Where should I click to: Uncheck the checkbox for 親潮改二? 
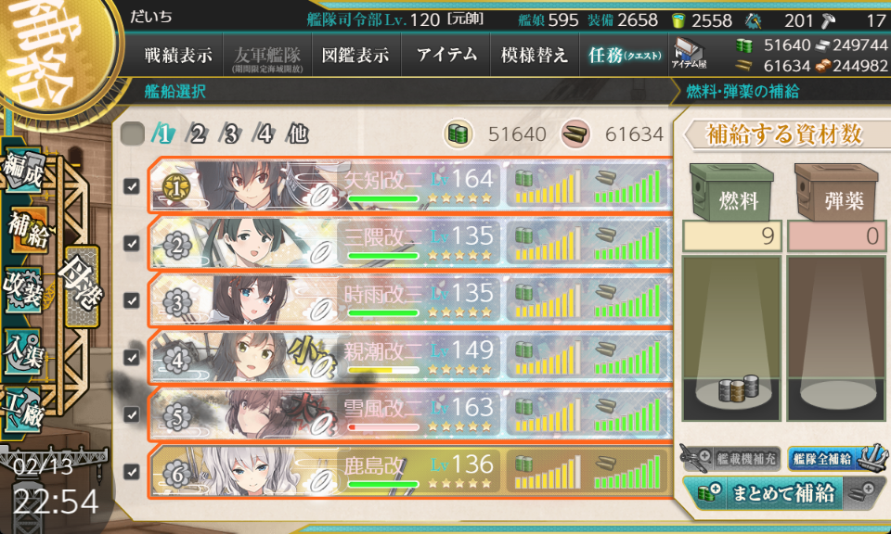click(132, 357)
